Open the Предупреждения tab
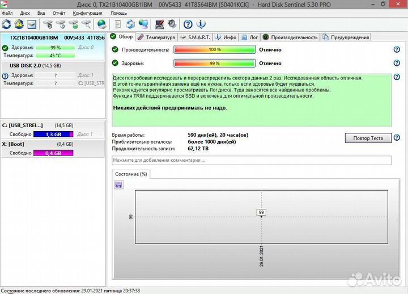Screen dimensions: 408x294 click(x=346, y=37)
